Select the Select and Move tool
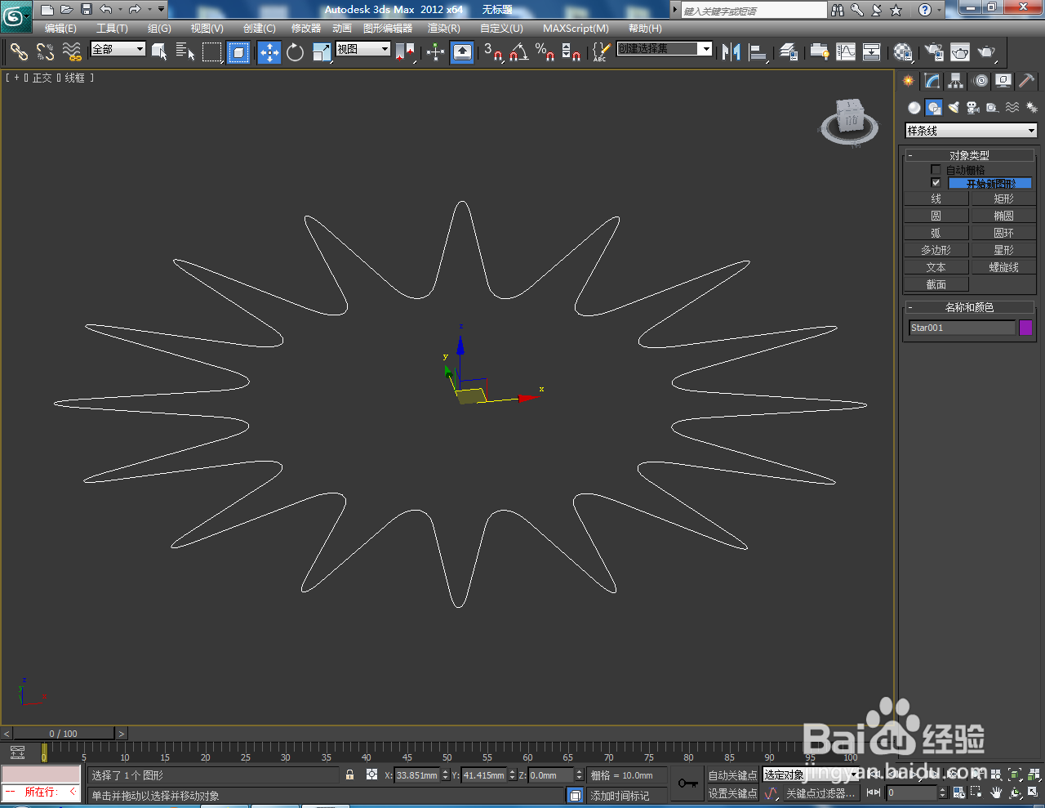The image size is (1045, 808). 269,52
